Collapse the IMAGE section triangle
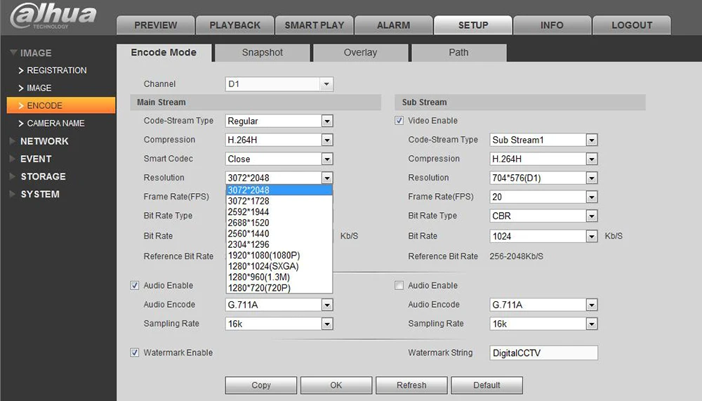Image resolution: width=702 pixels, height=401 pixels. click(x=13, y=53)
